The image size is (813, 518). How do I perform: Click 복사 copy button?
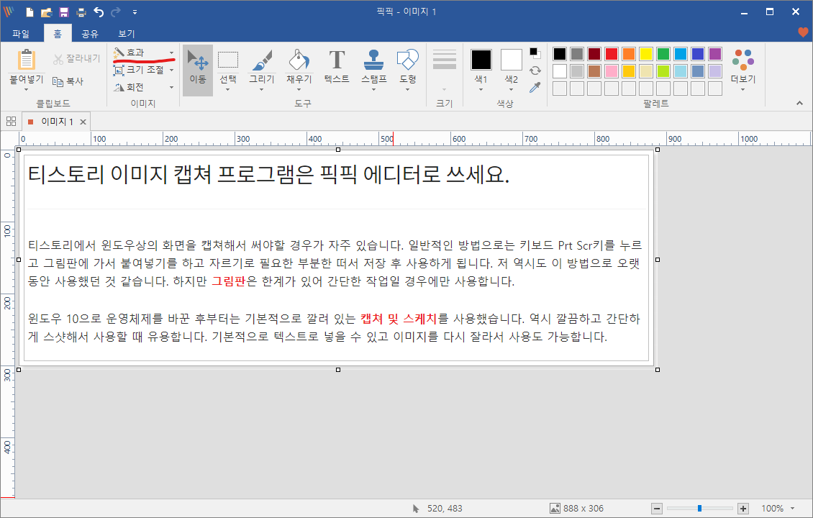coord(68,81)
